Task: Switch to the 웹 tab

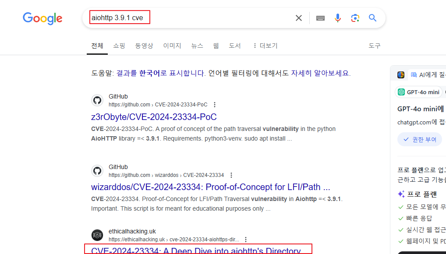Action: tap(216, 46)
